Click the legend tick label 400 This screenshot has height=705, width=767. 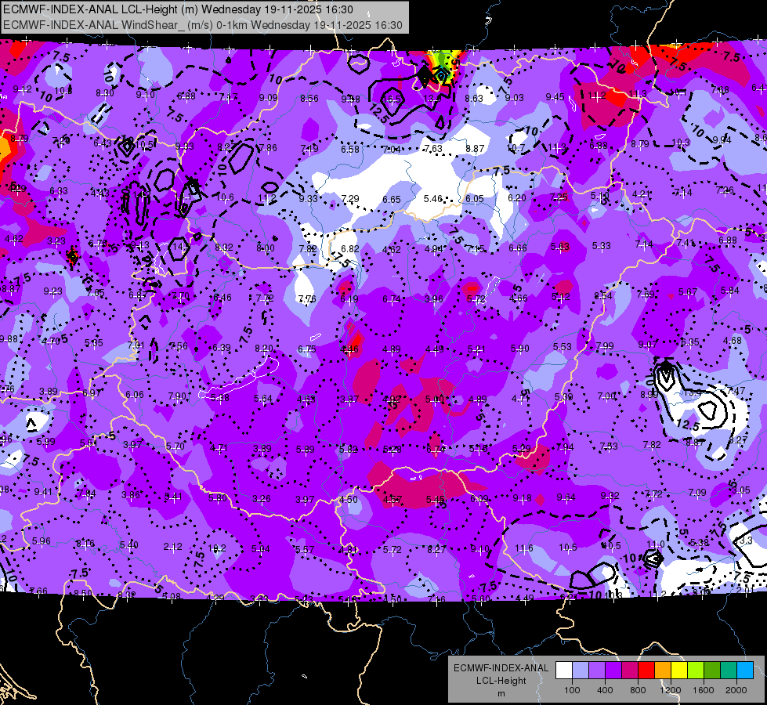point(605,690)
